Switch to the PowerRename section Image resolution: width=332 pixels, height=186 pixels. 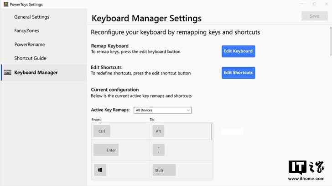(30, 45)
